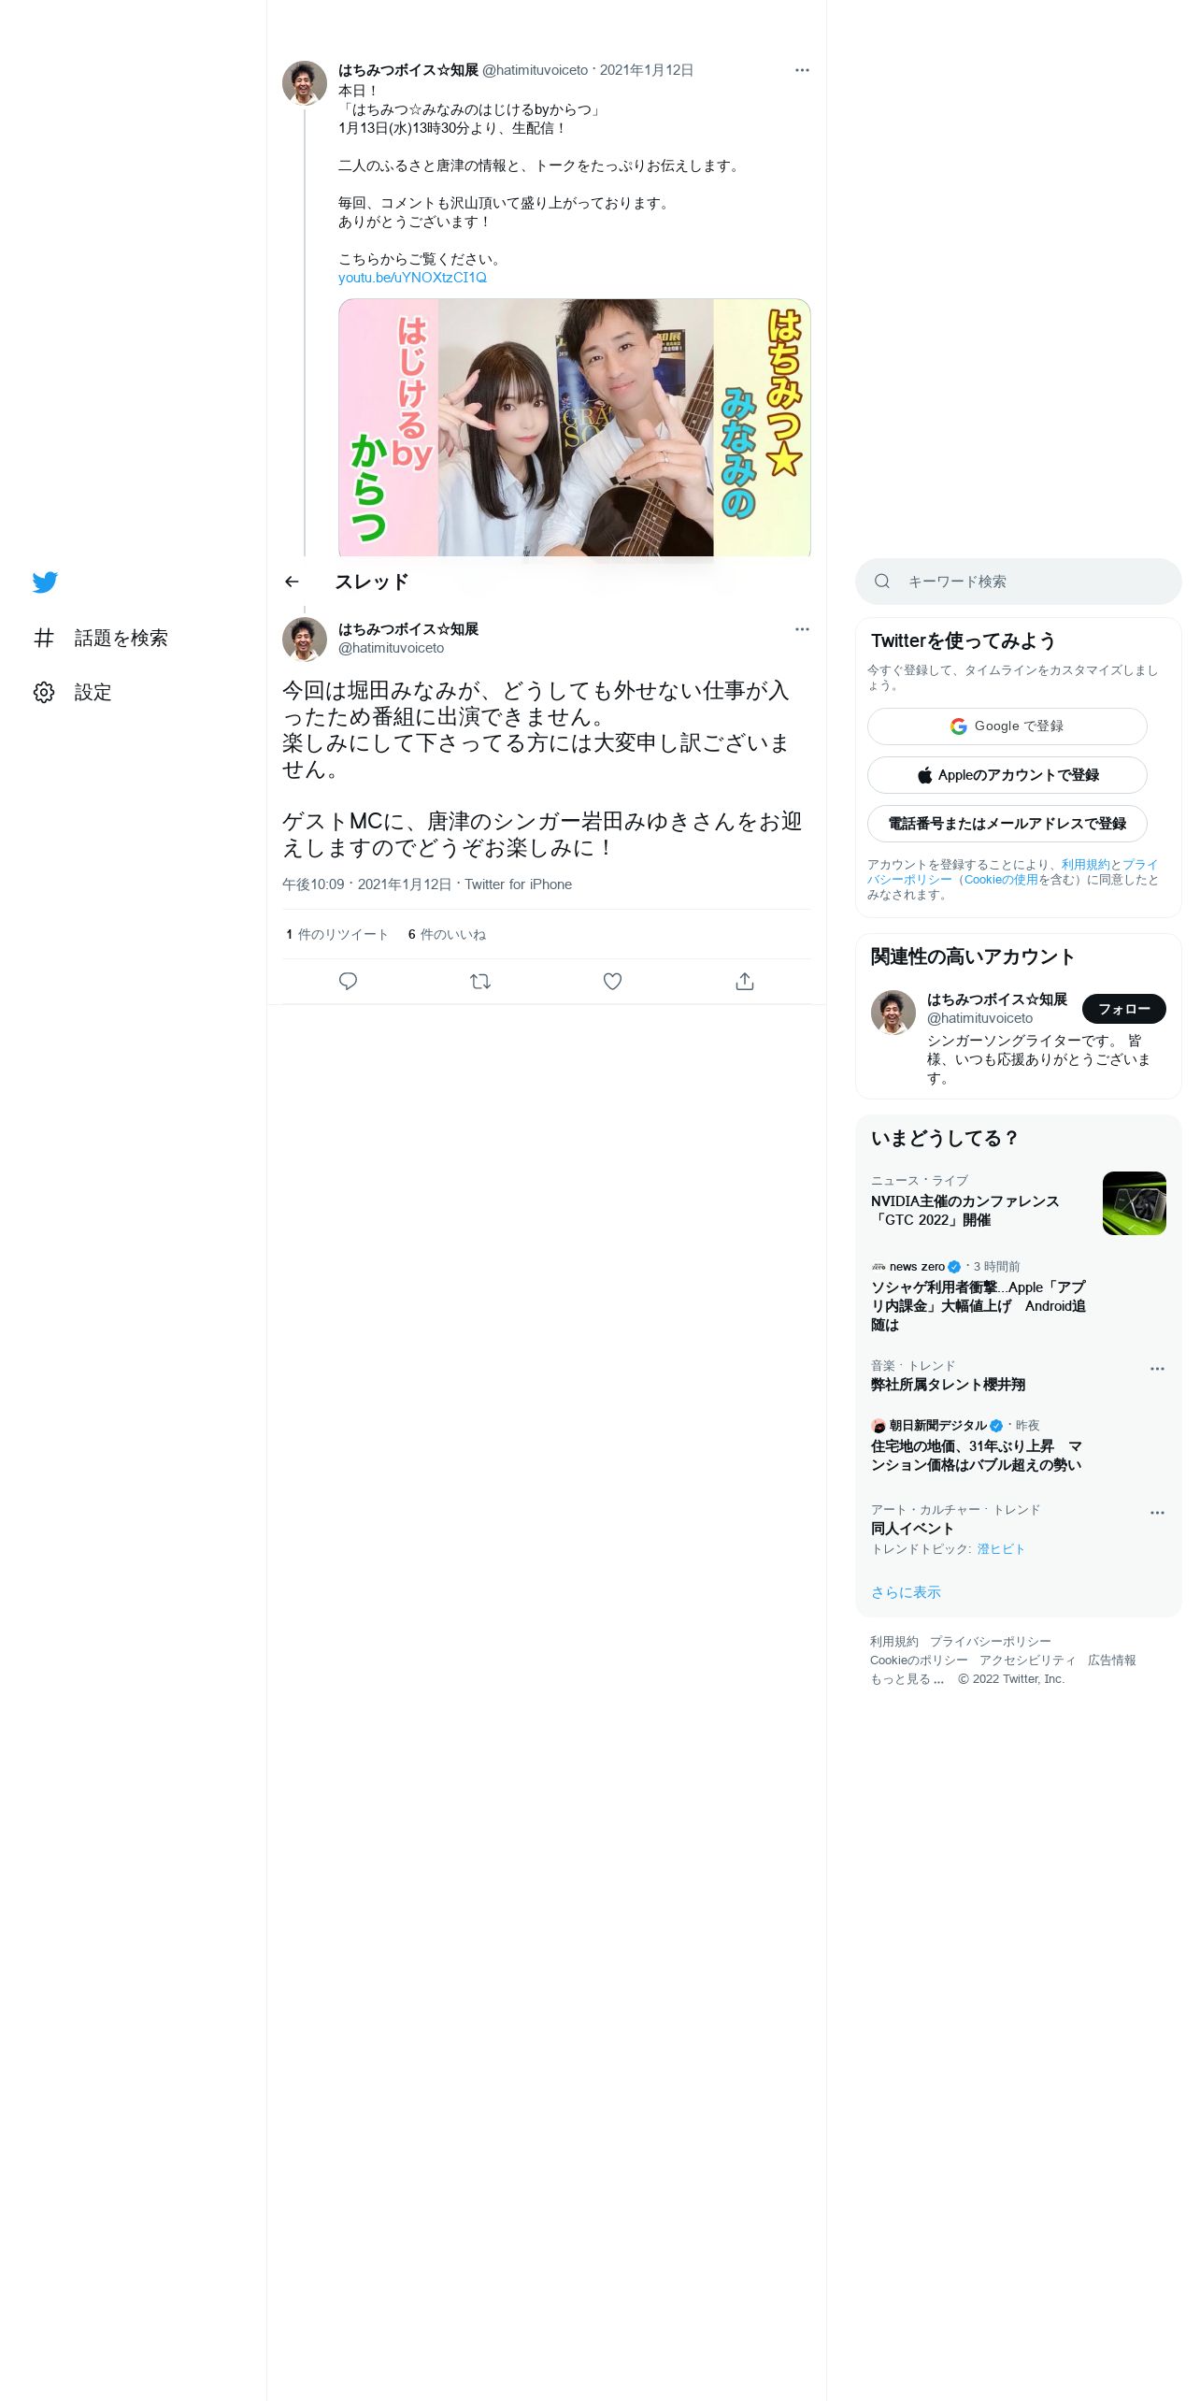Open the はじけるbyからつ video thumbnail
The image size is (1200, 2401).
tap(574, 427)
